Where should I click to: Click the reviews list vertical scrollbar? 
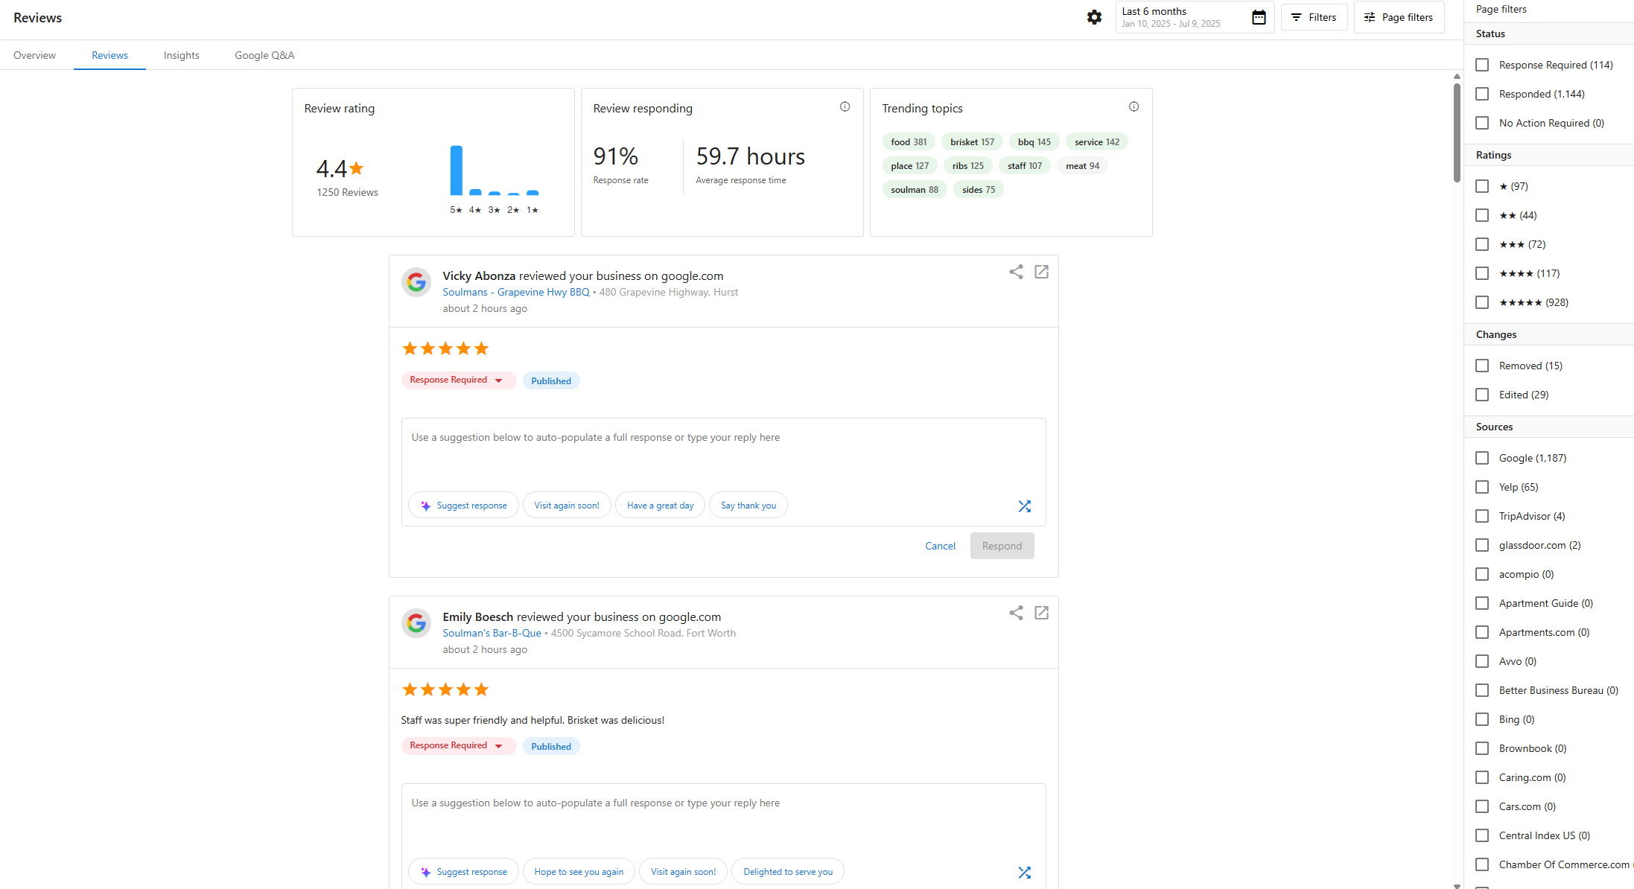coord(1457,133)
